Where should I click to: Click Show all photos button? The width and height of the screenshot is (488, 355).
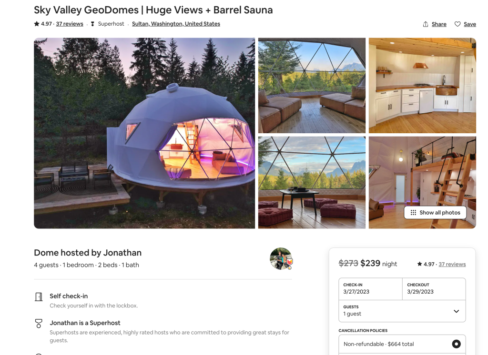coord(435,213)
